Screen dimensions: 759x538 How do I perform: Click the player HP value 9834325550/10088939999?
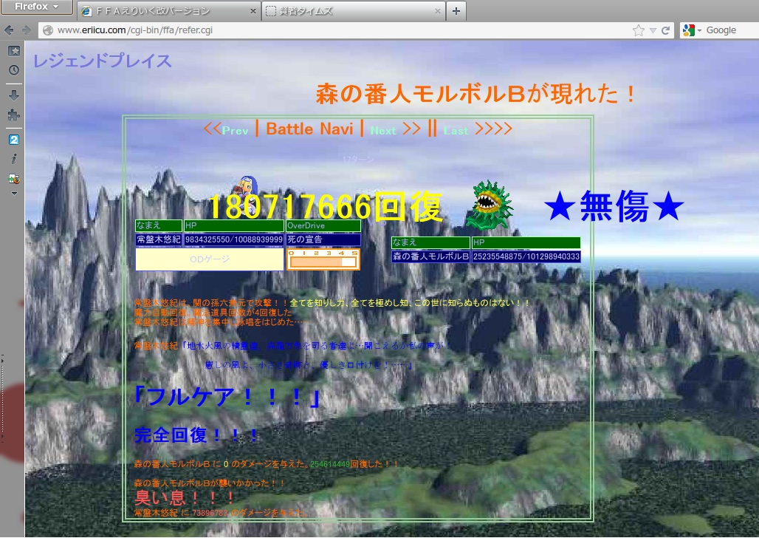click(234, 239)
